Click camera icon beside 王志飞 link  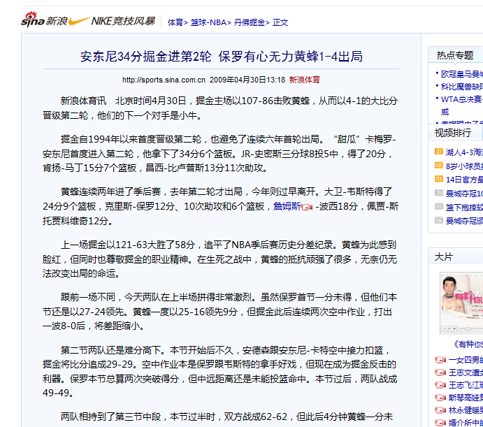[440, 385]
